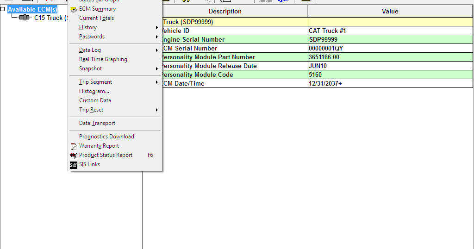Click the SDP99999 serial value cell
The height and width of the screenshot is (249, 474).
coord(390,40)
